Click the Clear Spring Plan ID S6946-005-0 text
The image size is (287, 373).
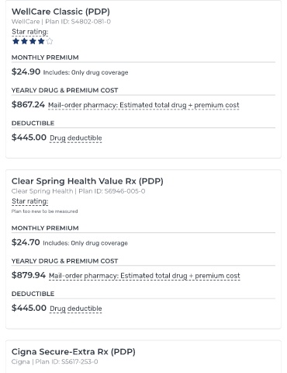pyautogui.click(x=112, y=191)
